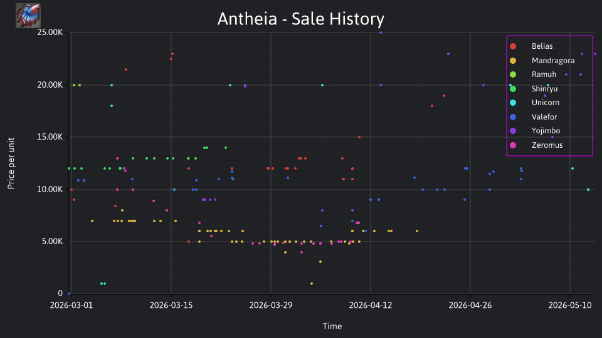This screenshot has height=338, width=602.
Task: Click the 2026-05-10 x-axis label
Action: (x=570, y=305)
